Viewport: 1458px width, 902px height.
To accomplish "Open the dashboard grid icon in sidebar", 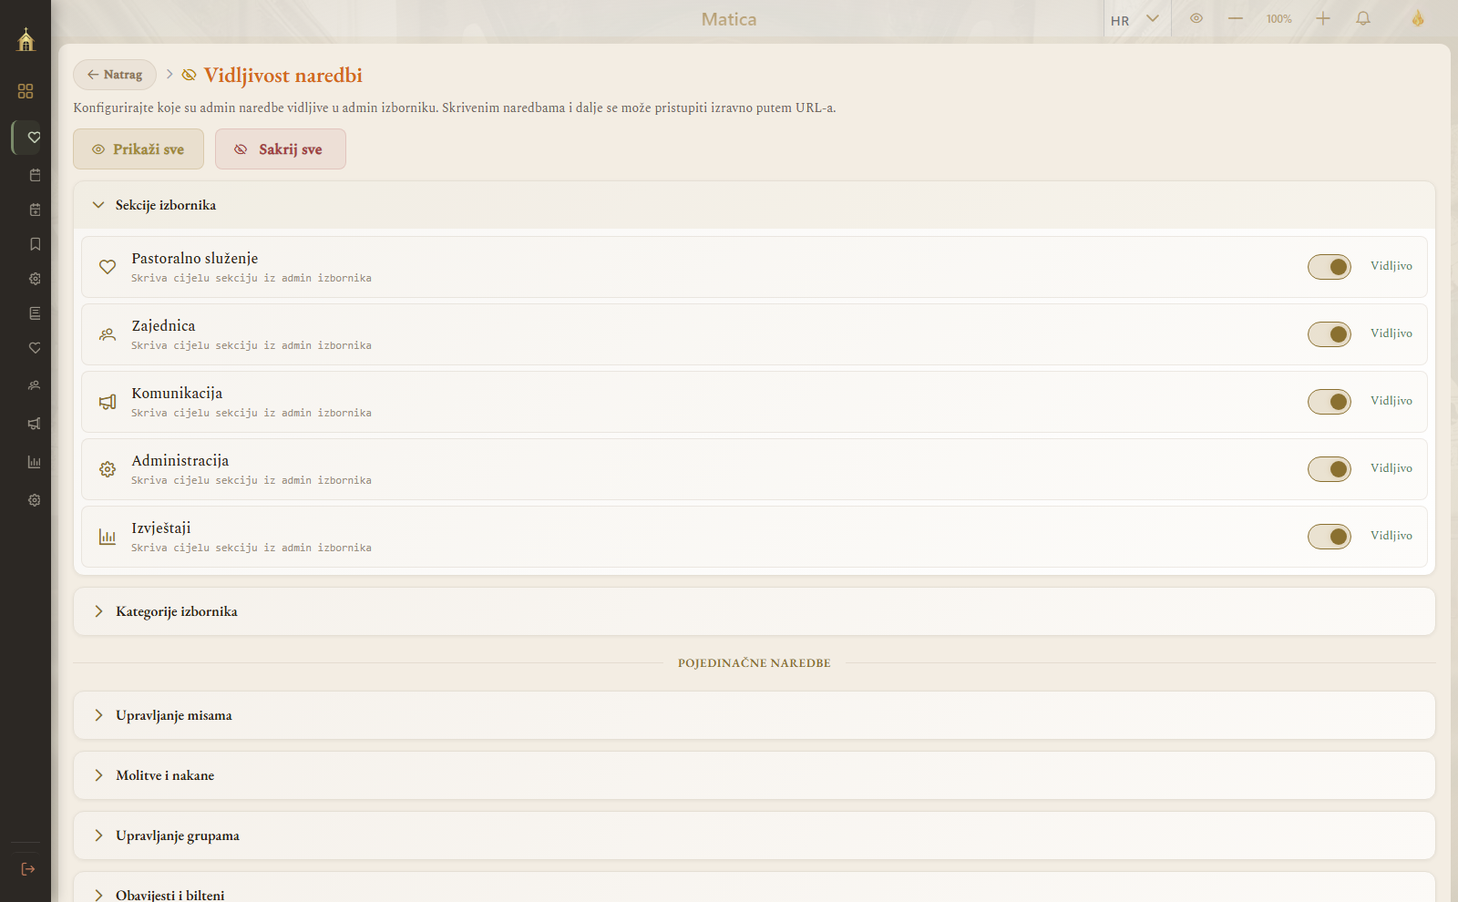I will (x=26, y=91).
